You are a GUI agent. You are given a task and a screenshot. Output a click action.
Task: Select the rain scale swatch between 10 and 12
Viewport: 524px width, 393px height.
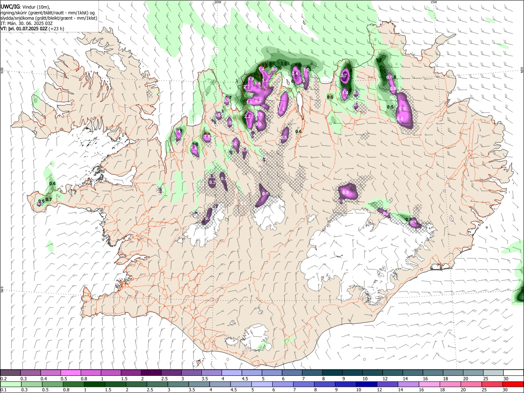pos(366,384)
